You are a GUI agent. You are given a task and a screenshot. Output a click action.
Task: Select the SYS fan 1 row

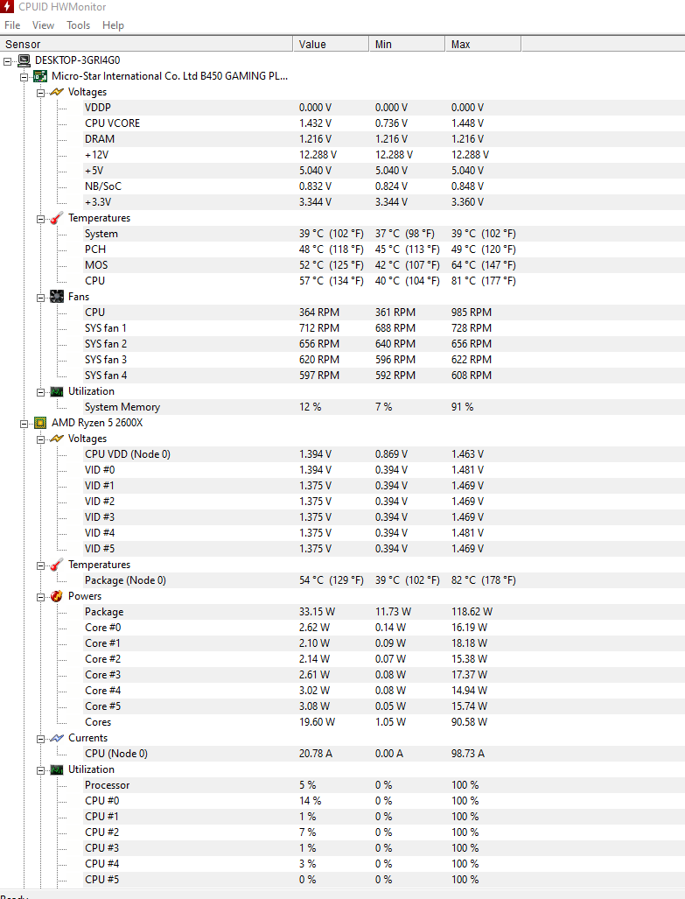106,328
